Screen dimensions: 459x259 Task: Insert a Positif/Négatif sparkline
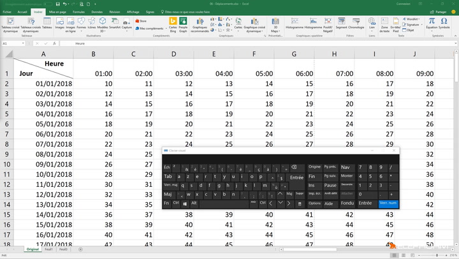pos(328,24)
